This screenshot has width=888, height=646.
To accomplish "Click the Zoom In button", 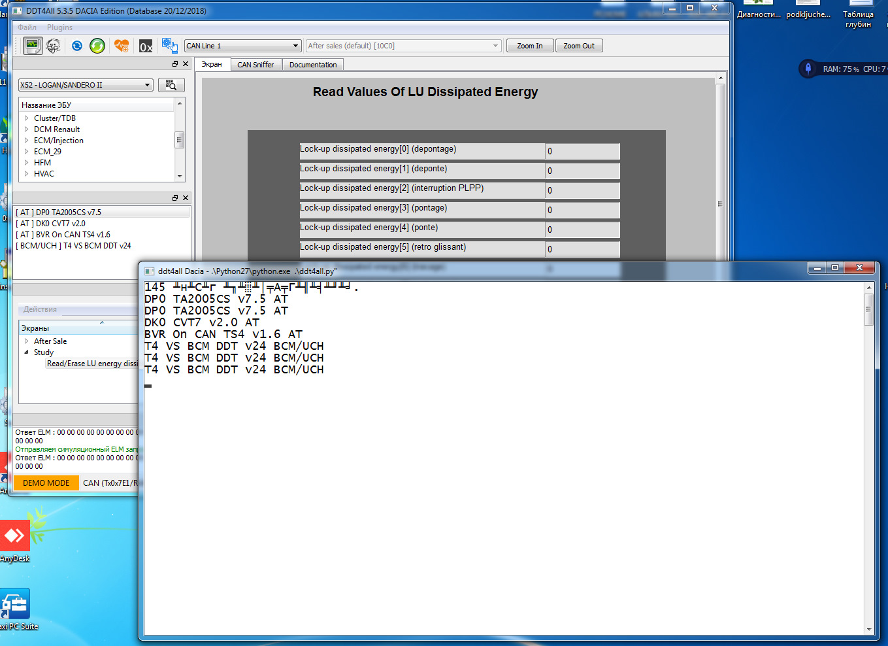I will 530,46.
